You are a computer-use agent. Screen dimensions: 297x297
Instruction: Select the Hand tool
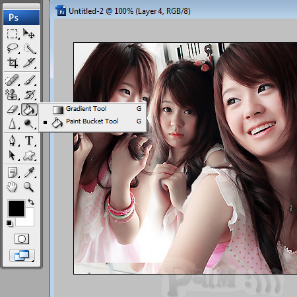coord(13,187)
